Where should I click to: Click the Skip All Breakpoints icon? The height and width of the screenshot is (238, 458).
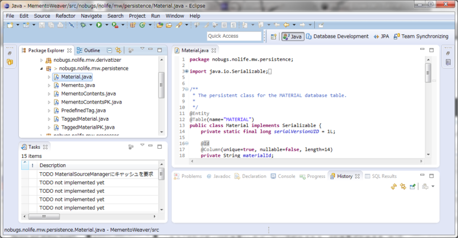tap(71, 25)
